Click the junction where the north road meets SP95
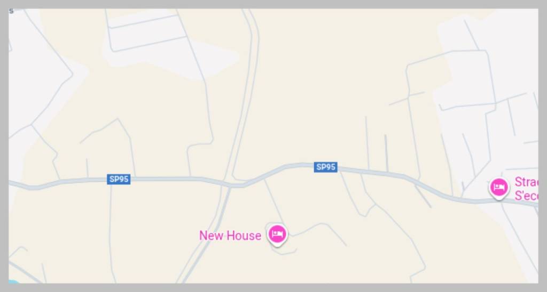 point(232,184)
